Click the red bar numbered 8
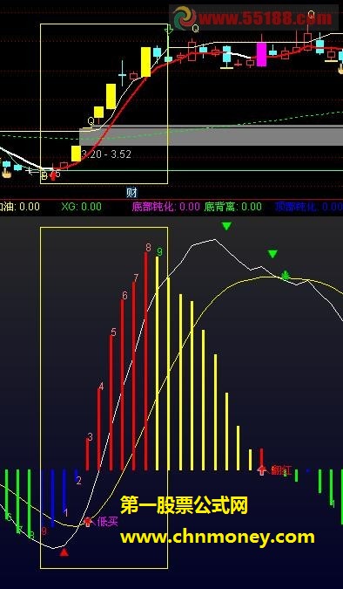Viewport: 343px width, 589px height. tap(146, 361)
